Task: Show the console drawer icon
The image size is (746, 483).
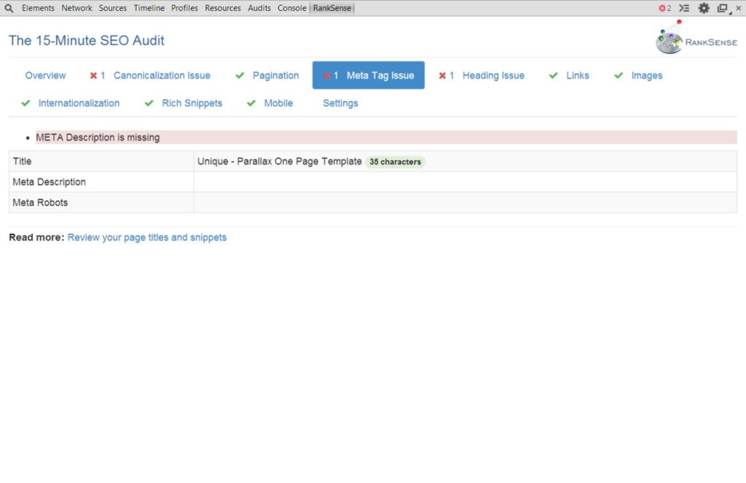Action: (684, 8)
